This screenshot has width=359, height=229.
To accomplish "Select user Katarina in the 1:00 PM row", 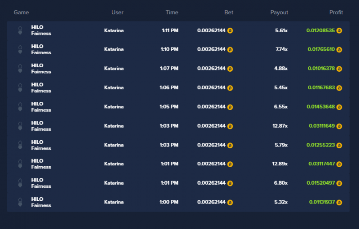I will (114, 202).
